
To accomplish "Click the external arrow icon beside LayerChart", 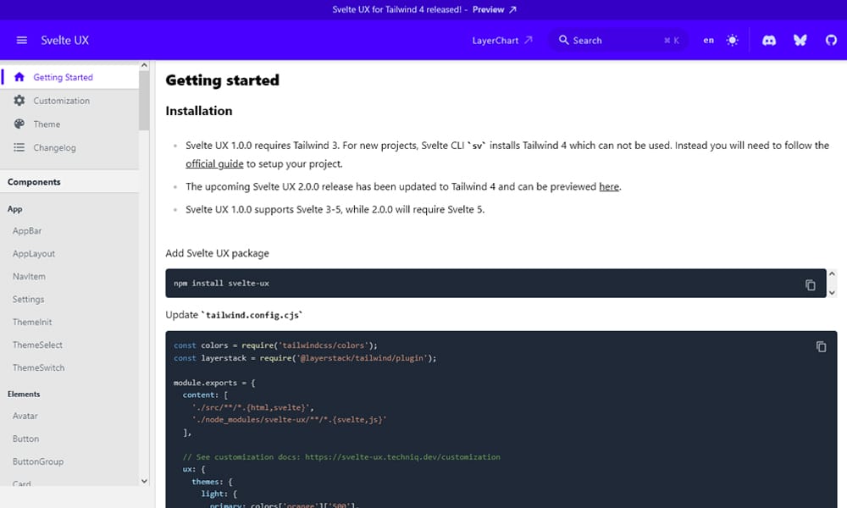I will point(529,40).
